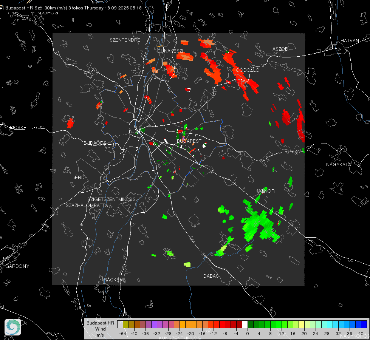
Task: Click the 'Budapest-HR' label in the legend
Action: (100, 323)
